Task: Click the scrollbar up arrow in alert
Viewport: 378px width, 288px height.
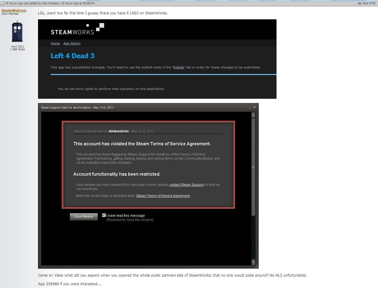Action: click(x=253, y=115)
